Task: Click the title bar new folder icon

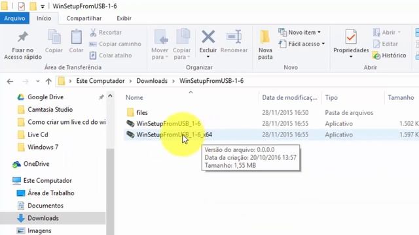Action: pyautogui.click(x=33, y=6)
